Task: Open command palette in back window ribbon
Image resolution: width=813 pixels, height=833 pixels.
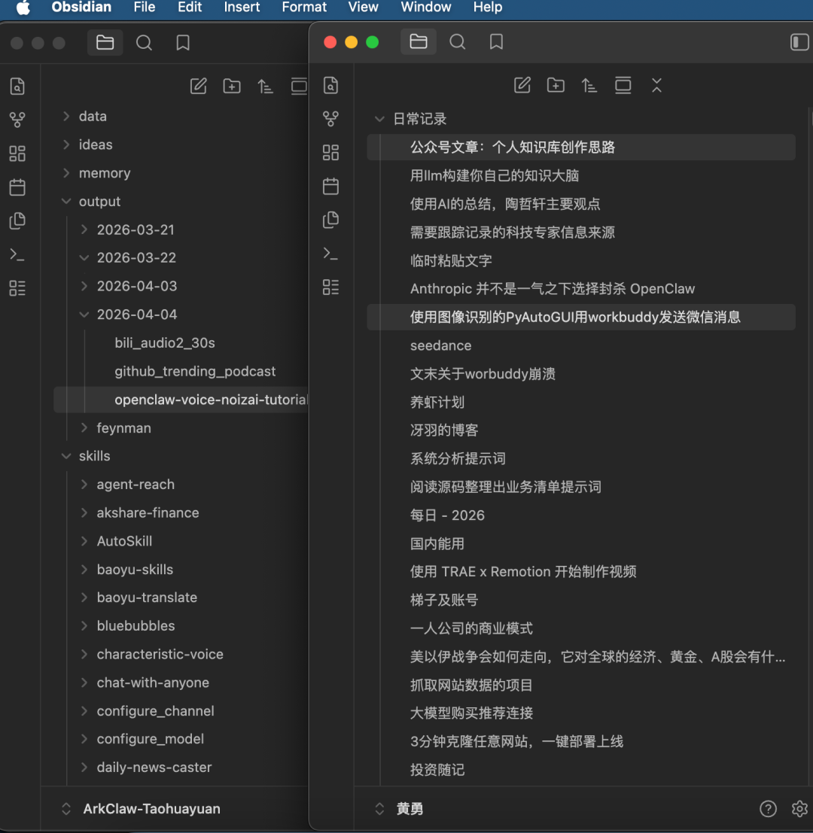Action: [x=17, y=254]
